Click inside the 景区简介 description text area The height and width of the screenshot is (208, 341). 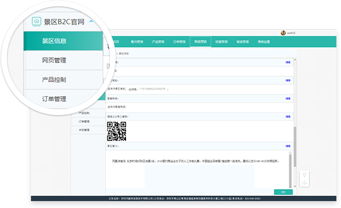click(x=197, y=170)
